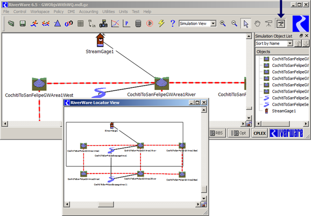
Task: Open the Help menu
Action: pyautogui.click(x=147, y=12)
